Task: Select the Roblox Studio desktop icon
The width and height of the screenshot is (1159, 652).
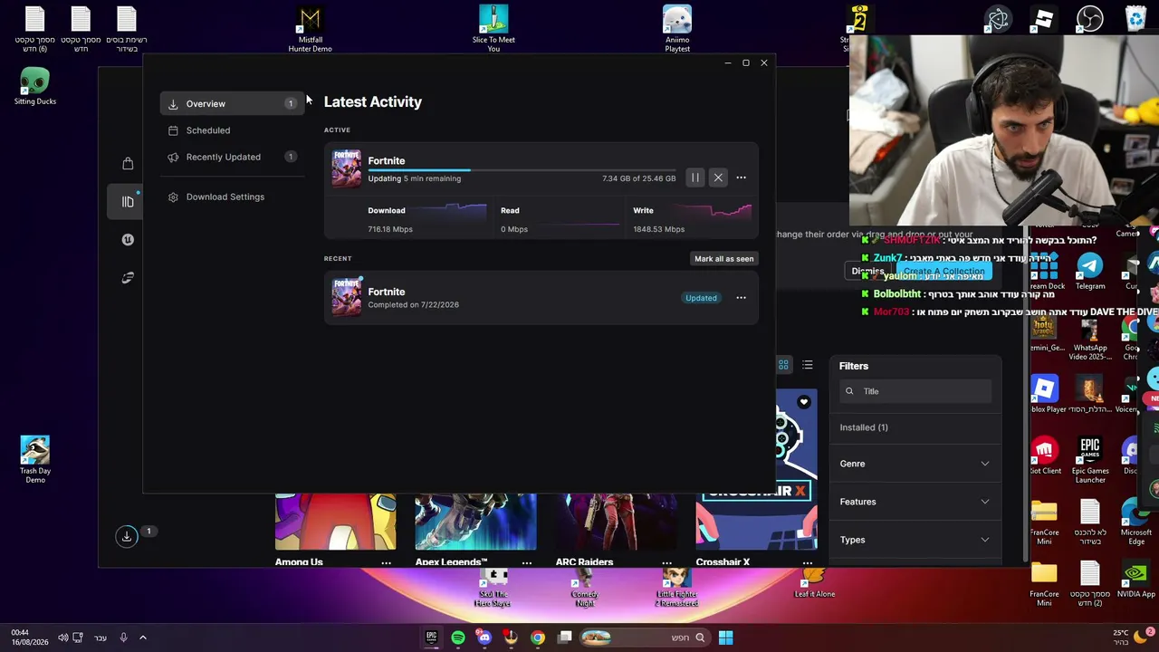Action: [1044, 19]
